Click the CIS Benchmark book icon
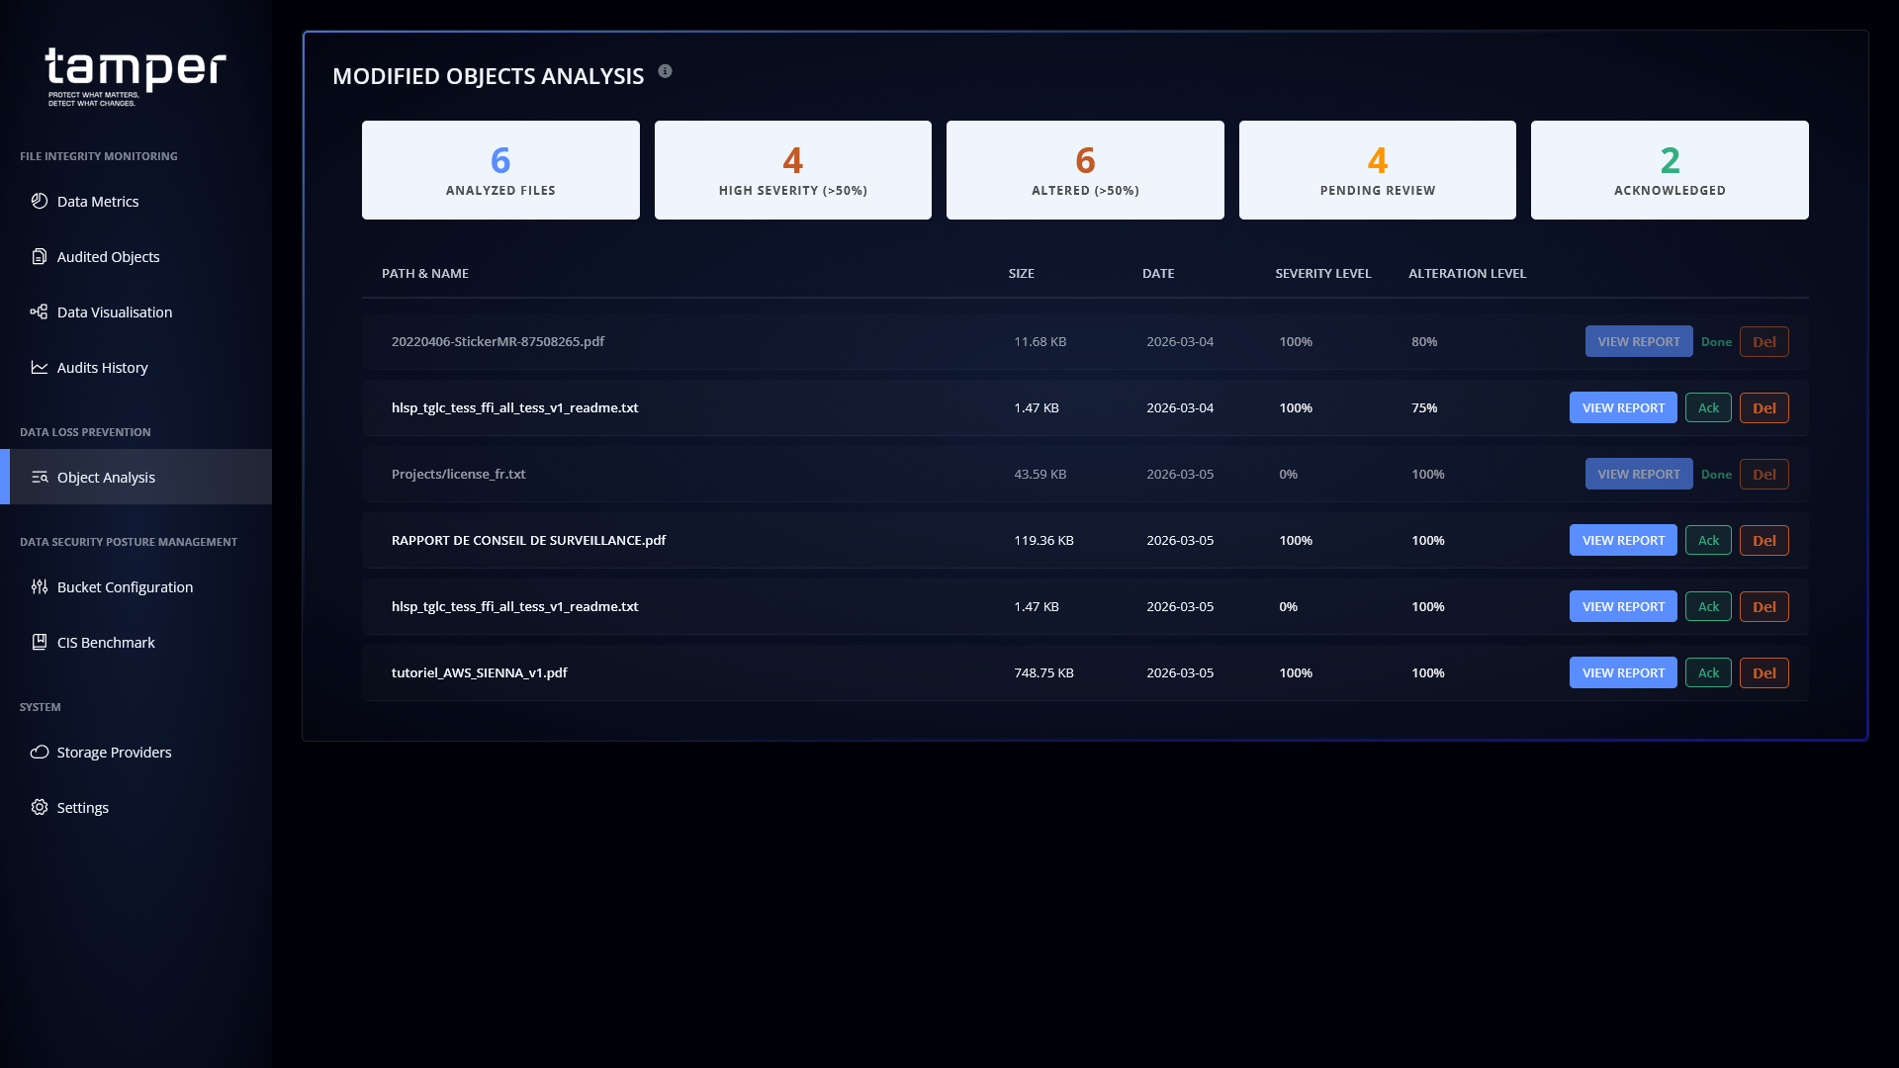Viewport: 1899px width, 1068px height. click(40, 642)
